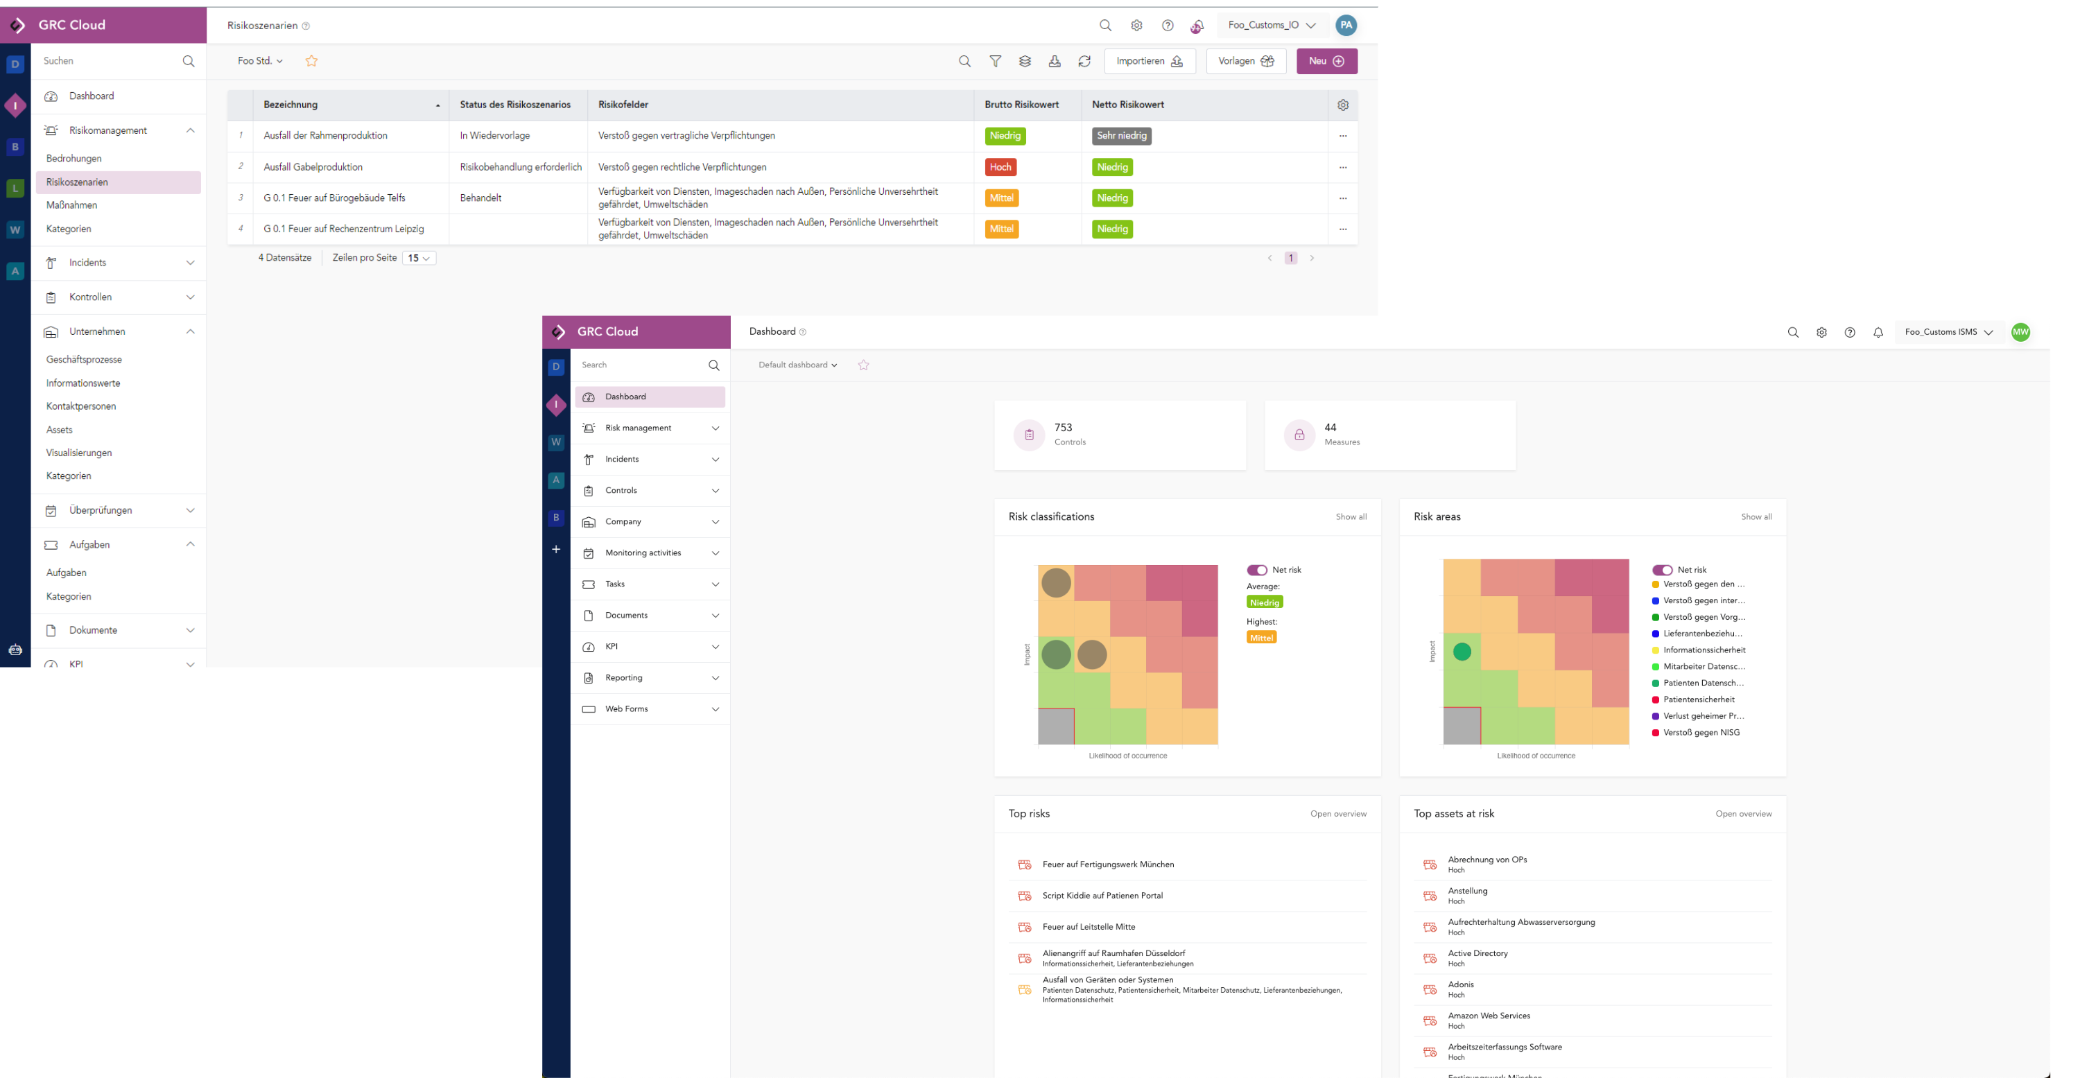
Task: Open notifications bell in Dashboard window
Action: click(x=1878, y=332)
